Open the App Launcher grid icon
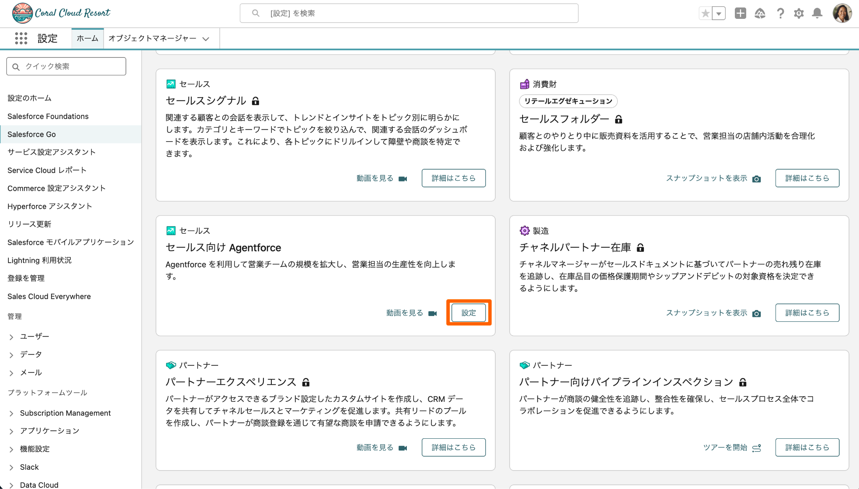Screen dimensions: 859x489 click(x=21, y=39)
